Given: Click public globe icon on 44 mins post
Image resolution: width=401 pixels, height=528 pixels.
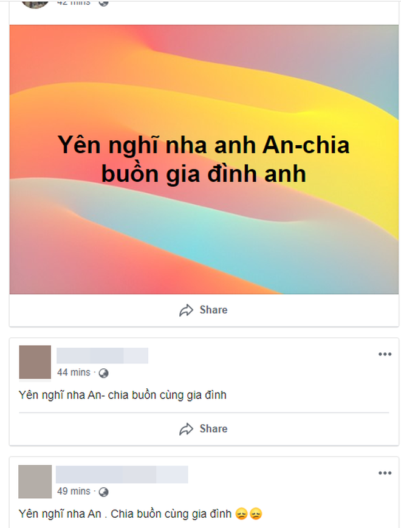Looking at the screenshot, I should click(103, 373).
